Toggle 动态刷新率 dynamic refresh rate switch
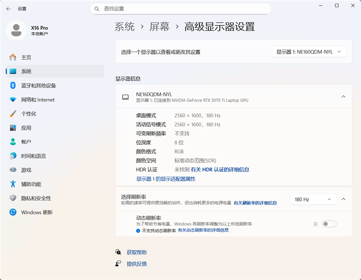This screenshot has width=361, height=280. click(329, 224)
